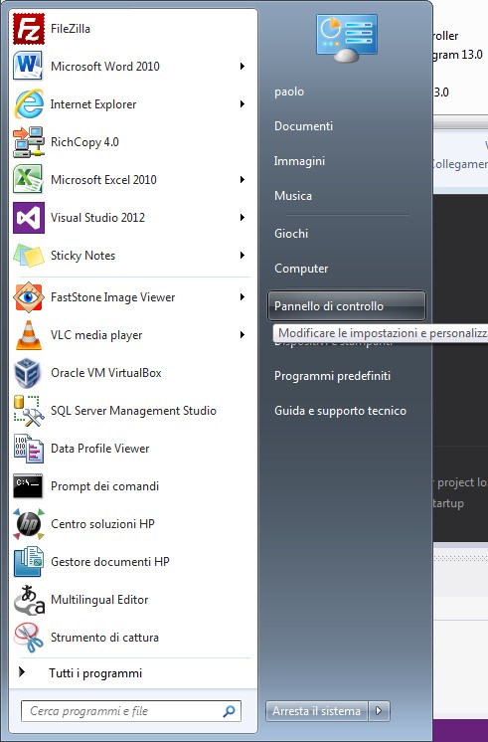Open Pannello di controllo
The width and height of the screenshot is (488, 742).
347,306
